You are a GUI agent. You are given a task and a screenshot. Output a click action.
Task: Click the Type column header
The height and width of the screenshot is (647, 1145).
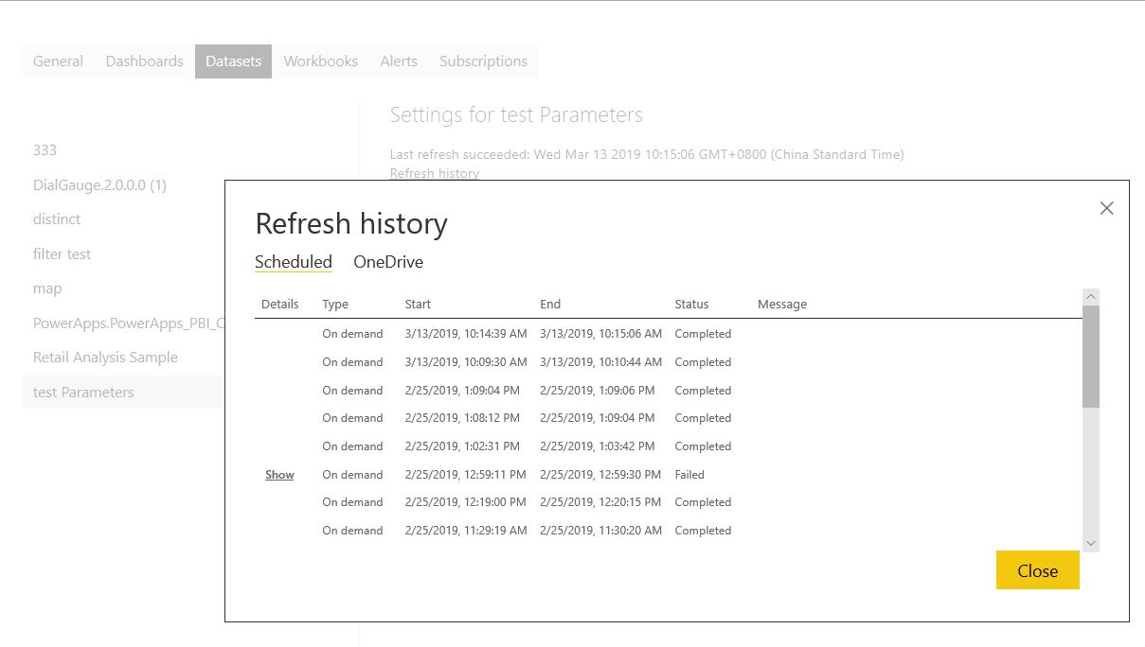[x=335, y=304]
